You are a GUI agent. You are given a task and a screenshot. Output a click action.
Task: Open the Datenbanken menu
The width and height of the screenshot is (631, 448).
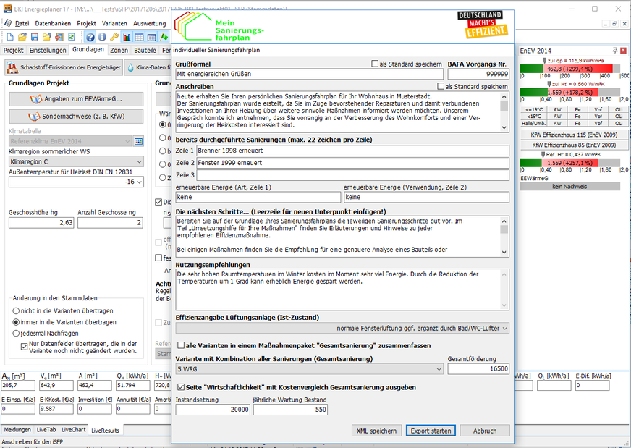tap(52, 23)
